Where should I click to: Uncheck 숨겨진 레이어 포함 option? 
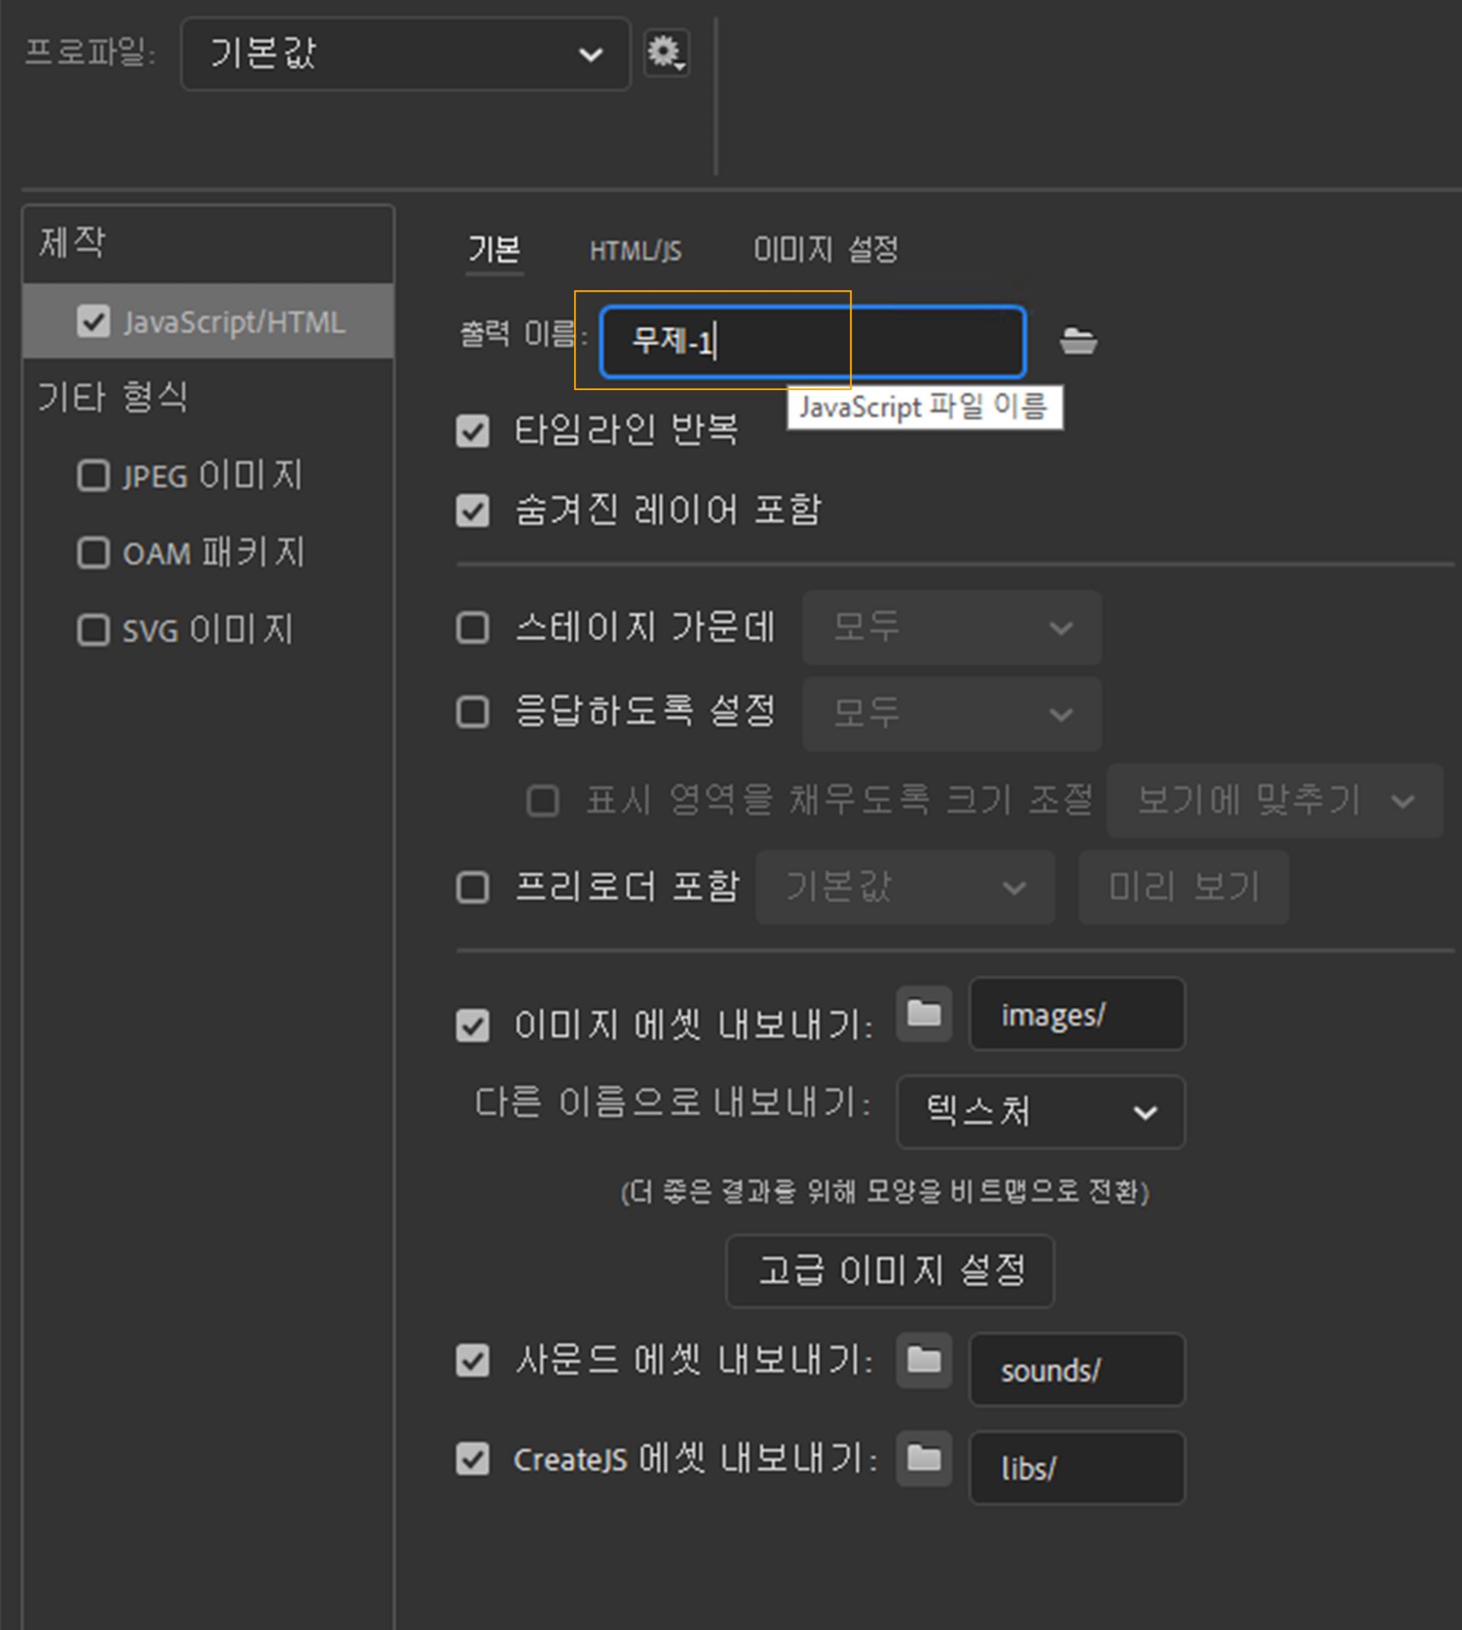coord(472,509)
